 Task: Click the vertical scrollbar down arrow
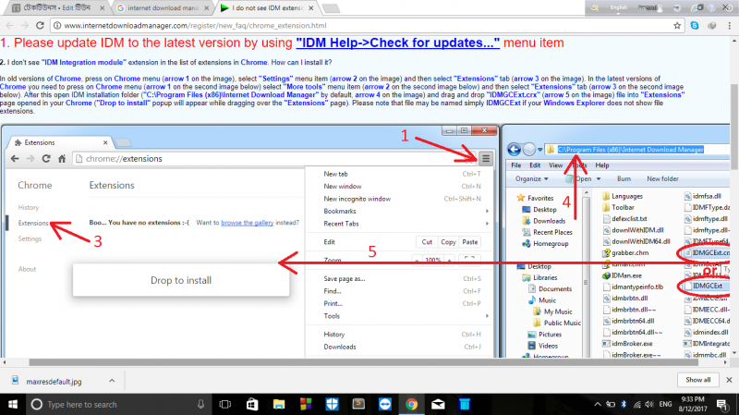[x=734, y=352]
